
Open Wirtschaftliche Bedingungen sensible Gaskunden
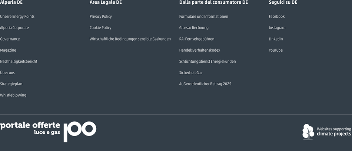click(x=130, y=39)
